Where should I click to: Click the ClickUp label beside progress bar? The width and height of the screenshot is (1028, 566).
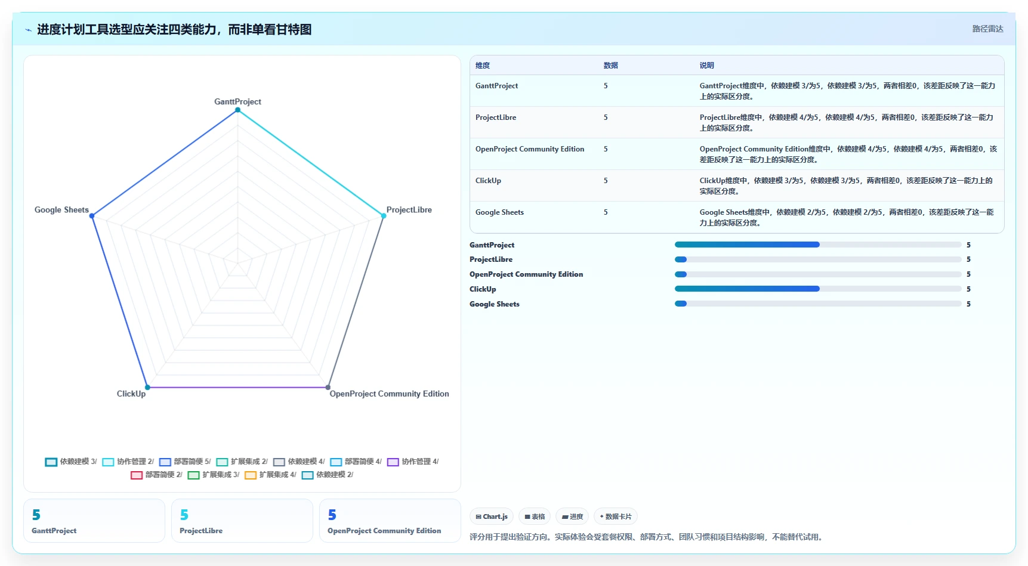(483, 289)
